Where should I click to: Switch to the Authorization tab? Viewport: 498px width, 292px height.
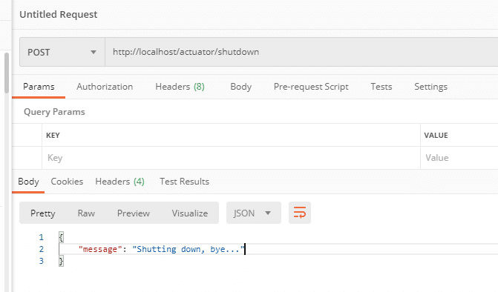105,87
